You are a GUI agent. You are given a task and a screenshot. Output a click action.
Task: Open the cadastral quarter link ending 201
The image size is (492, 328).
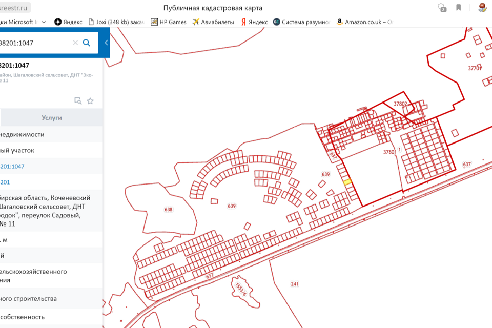tap(5, 182)
